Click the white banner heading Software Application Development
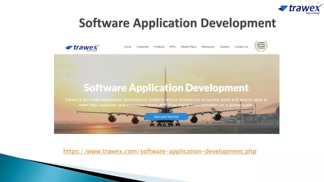Image resolution: width=324 pixels, height=182 pixels. [166, 88]
